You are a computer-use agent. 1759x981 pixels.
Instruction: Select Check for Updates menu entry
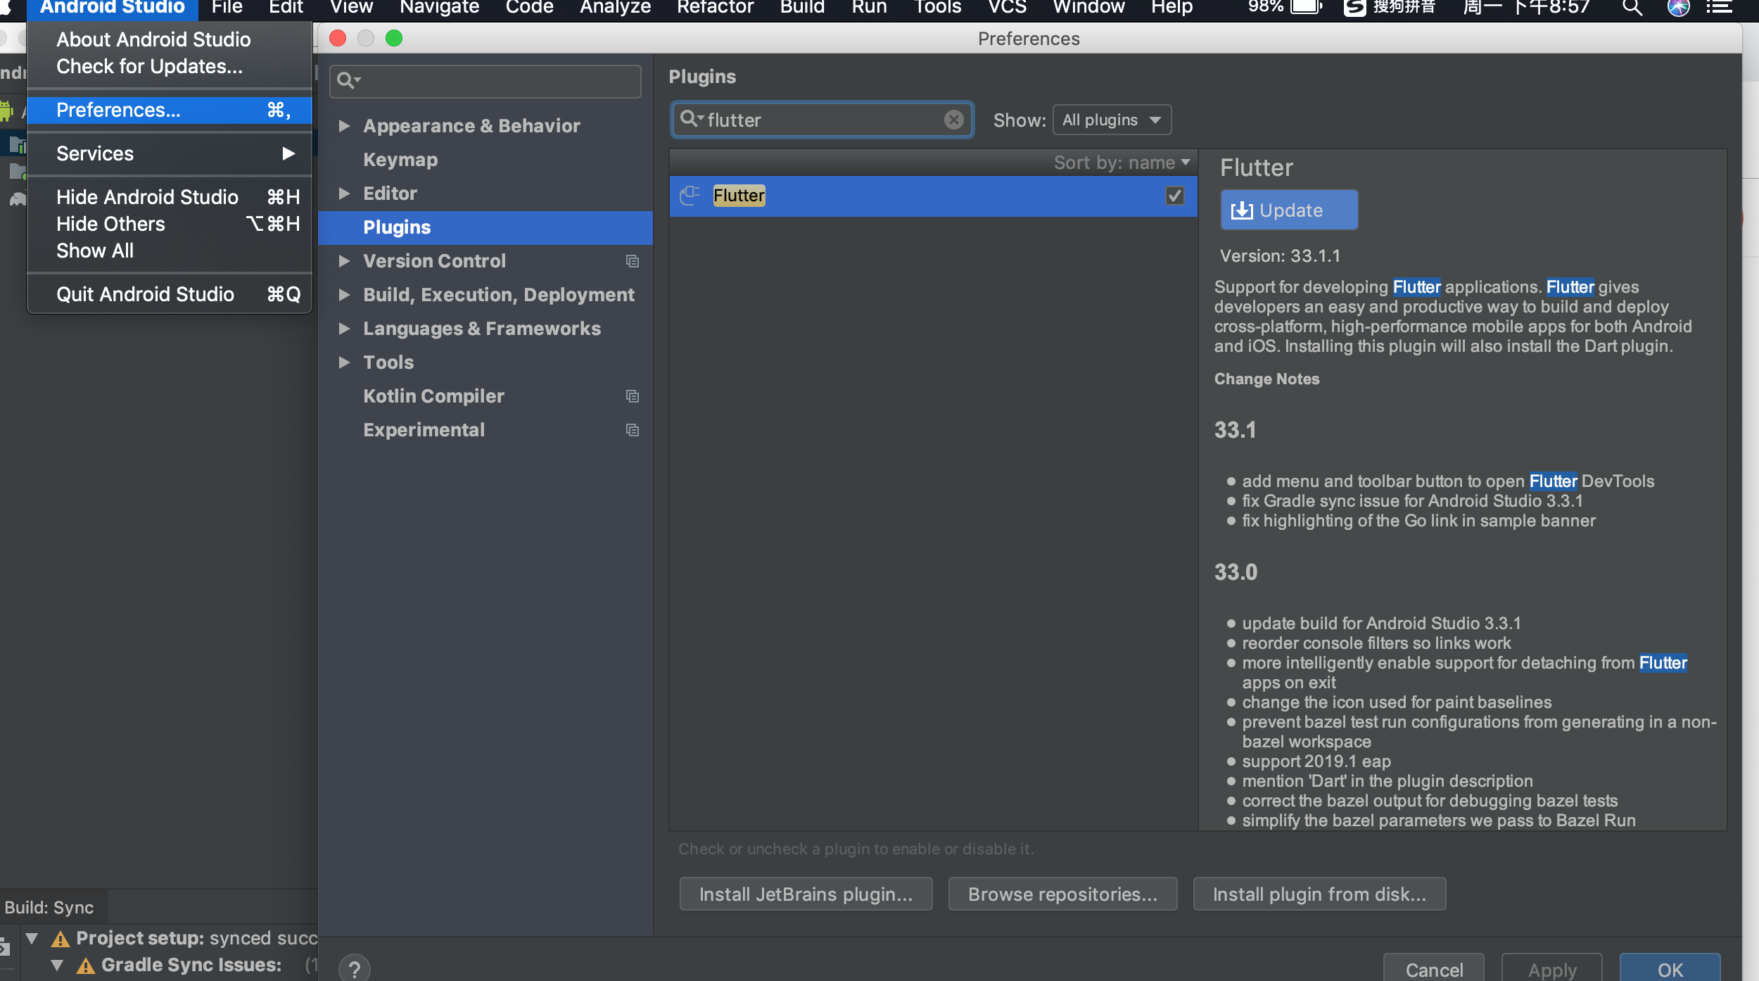tap(149, 66)
